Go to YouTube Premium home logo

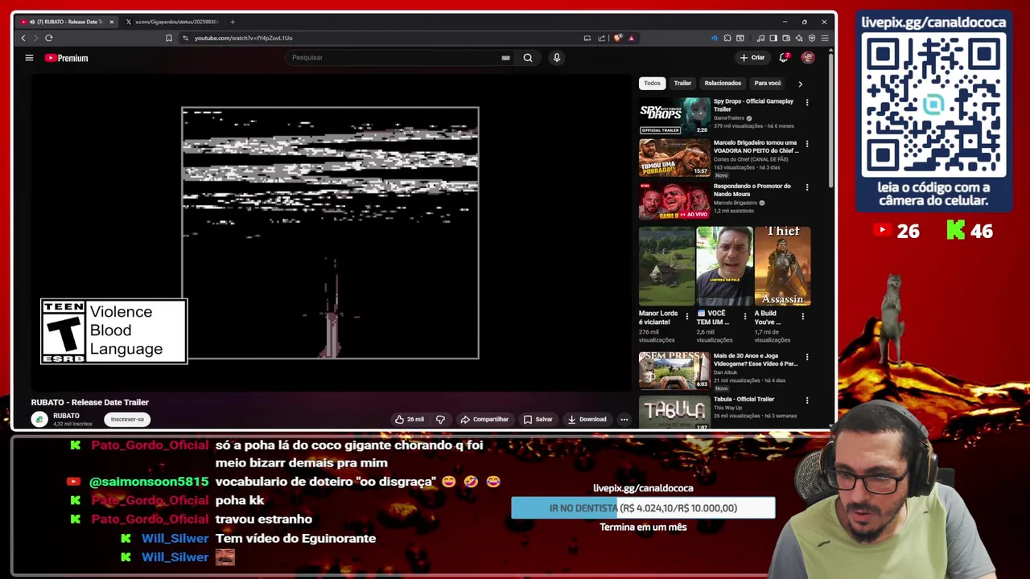(x=66, y=58)
